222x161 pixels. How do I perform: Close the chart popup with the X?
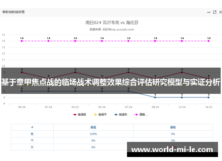coord(220,12)
